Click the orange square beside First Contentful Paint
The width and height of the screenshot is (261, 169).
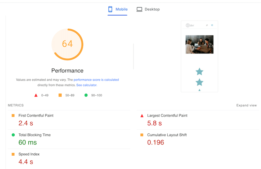coord(13,115)
